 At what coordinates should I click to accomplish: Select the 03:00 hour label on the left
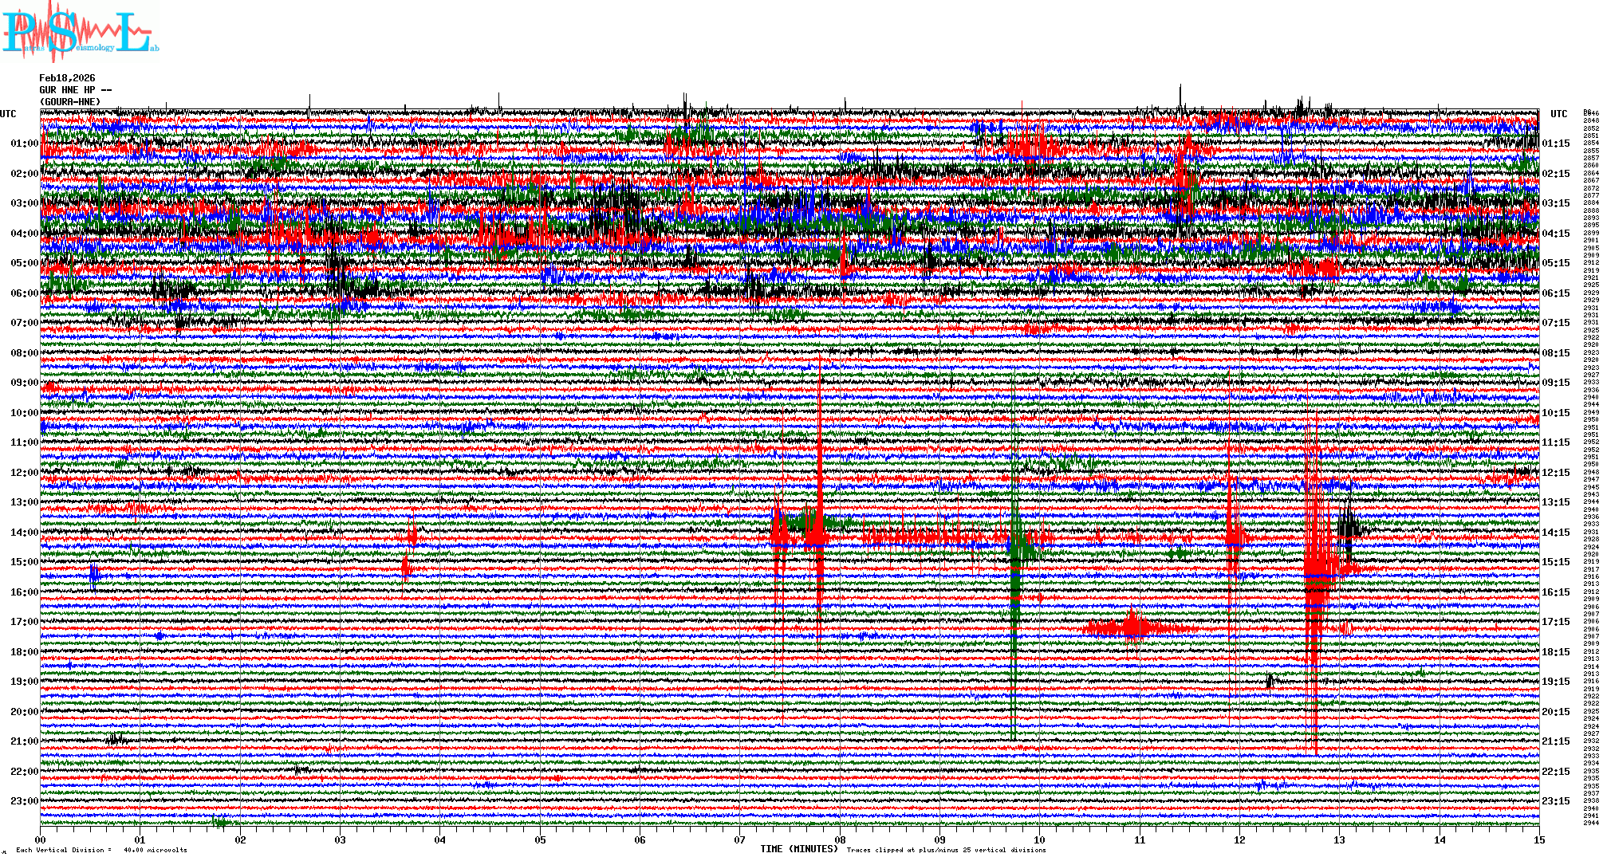[24, 203]
